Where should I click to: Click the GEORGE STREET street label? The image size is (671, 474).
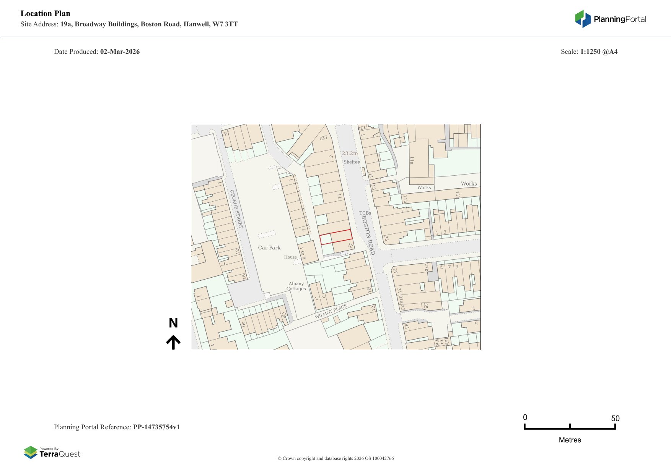(x=236, y=209)
